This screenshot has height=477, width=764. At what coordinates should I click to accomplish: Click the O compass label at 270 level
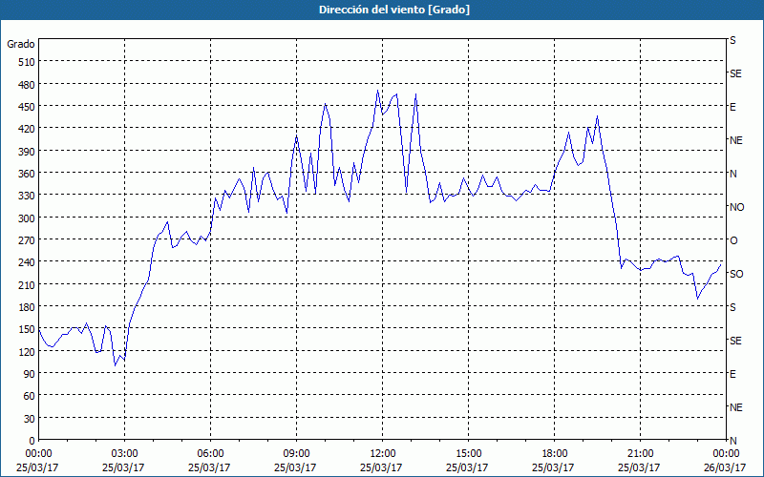point(733,240)
